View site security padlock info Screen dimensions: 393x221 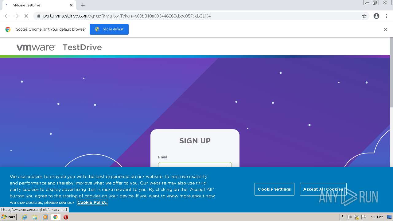39,16
